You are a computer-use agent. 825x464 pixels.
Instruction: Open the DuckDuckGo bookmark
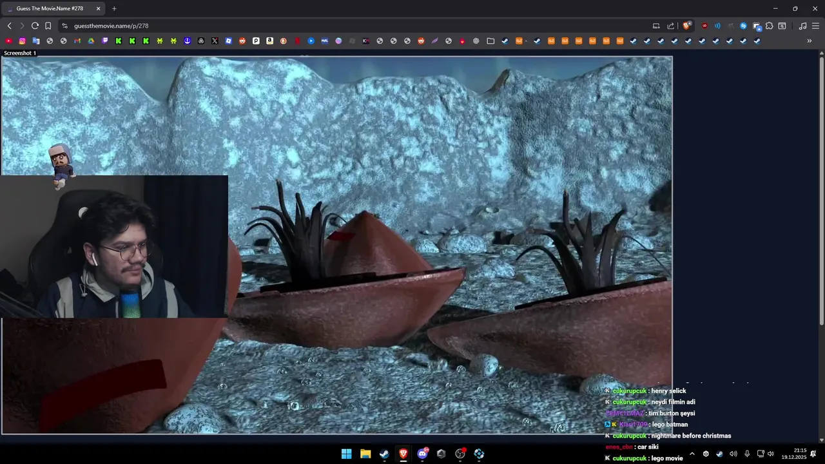pyautogui.click(x=284, y=41)
